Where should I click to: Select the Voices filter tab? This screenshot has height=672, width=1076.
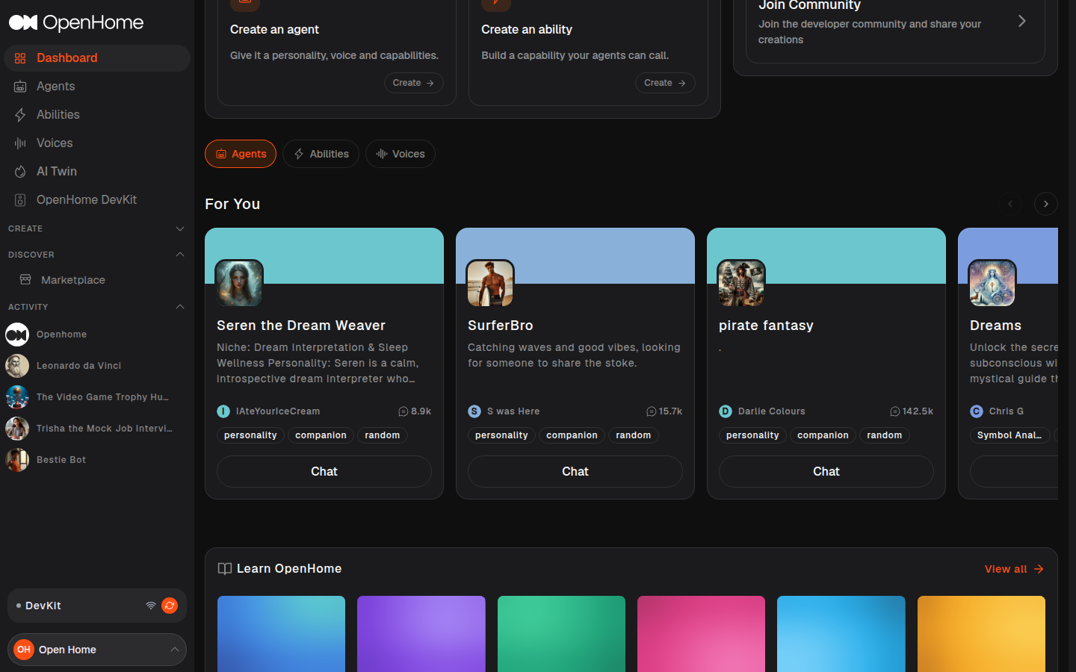coord(401,154)
